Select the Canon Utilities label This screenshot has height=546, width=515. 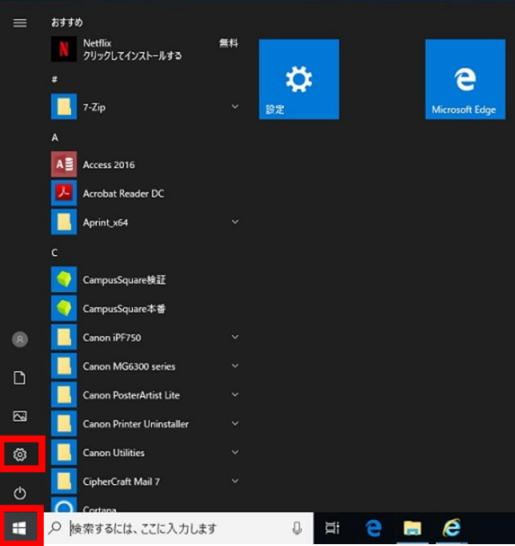coord(113,453)
